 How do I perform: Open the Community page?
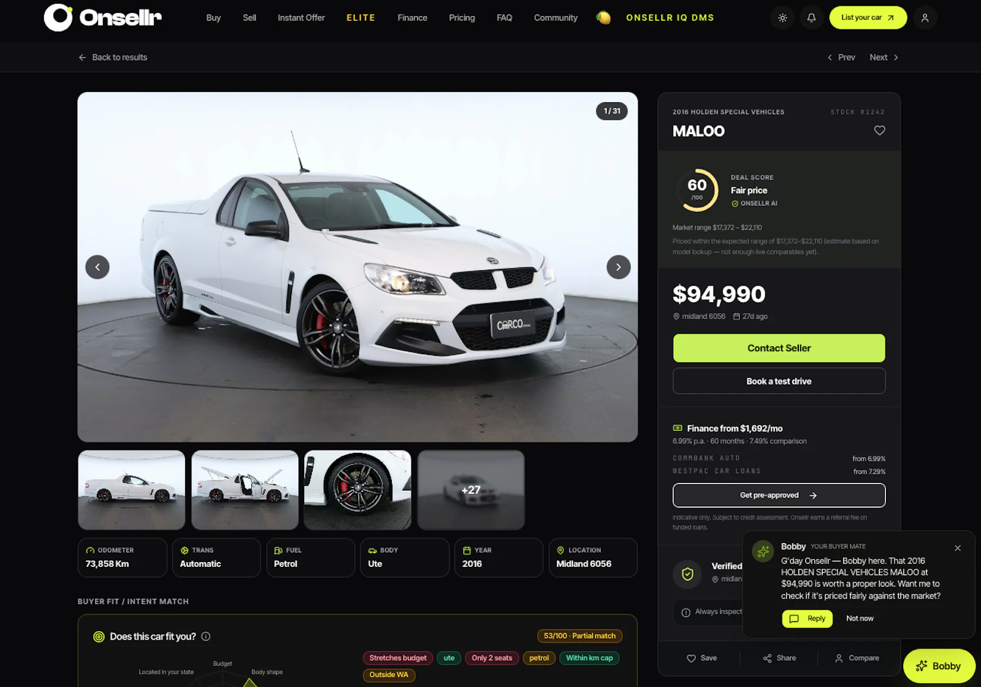click(555, 18)
